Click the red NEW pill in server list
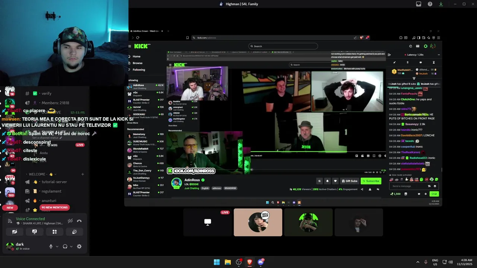This screenshot has width=477, height=268. click(10, 208)
